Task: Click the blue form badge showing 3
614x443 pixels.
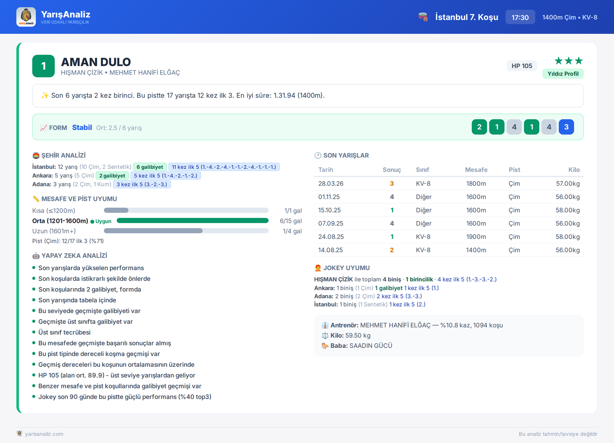Action: click(566, 127)
